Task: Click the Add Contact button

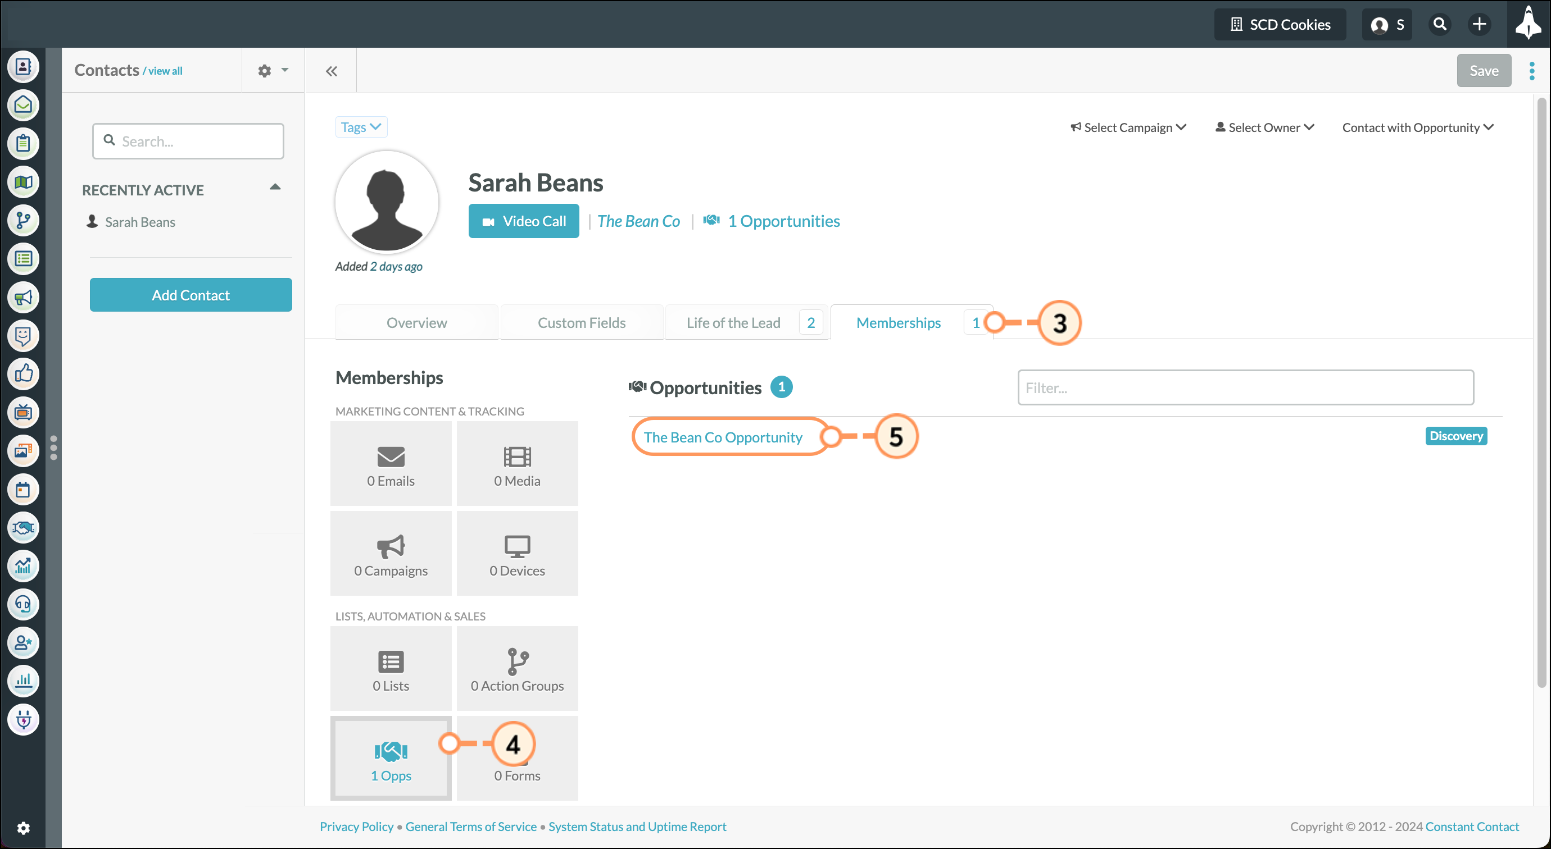Action: 191,295
